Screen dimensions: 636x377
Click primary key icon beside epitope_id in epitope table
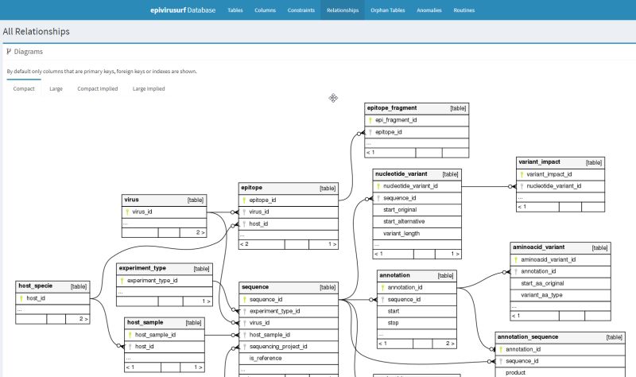[x=244, y=200]
